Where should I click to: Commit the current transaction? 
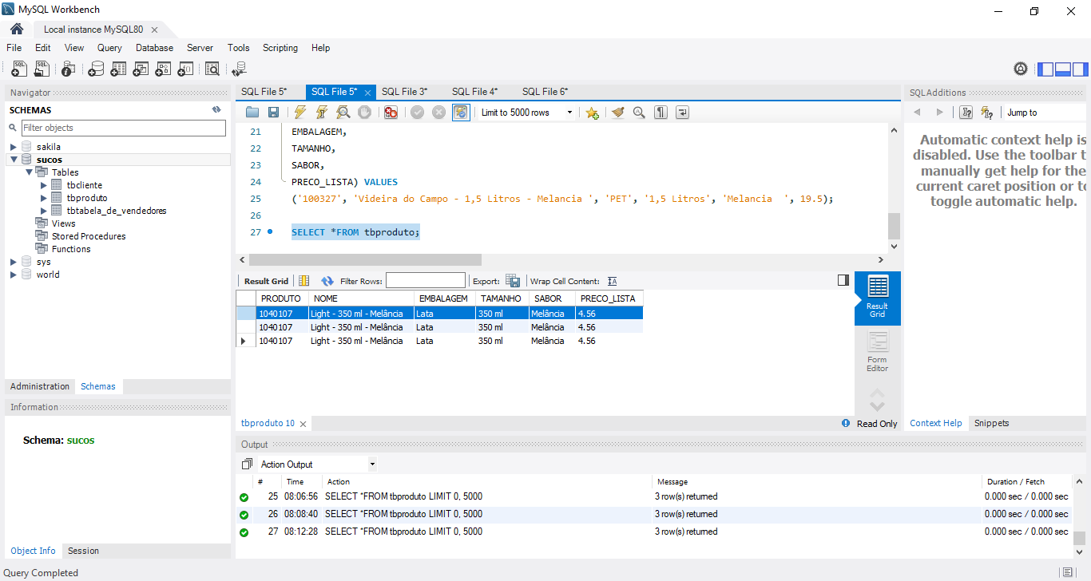[x=417, y=113]
